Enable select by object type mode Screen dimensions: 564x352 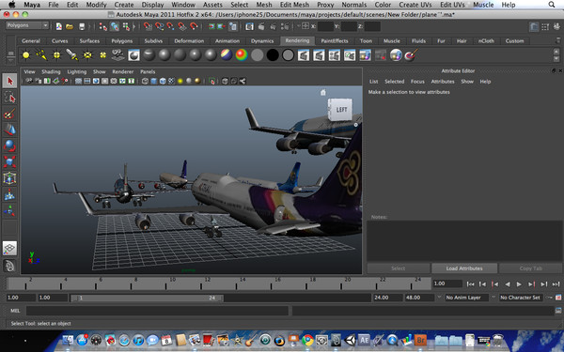[115, 26]
